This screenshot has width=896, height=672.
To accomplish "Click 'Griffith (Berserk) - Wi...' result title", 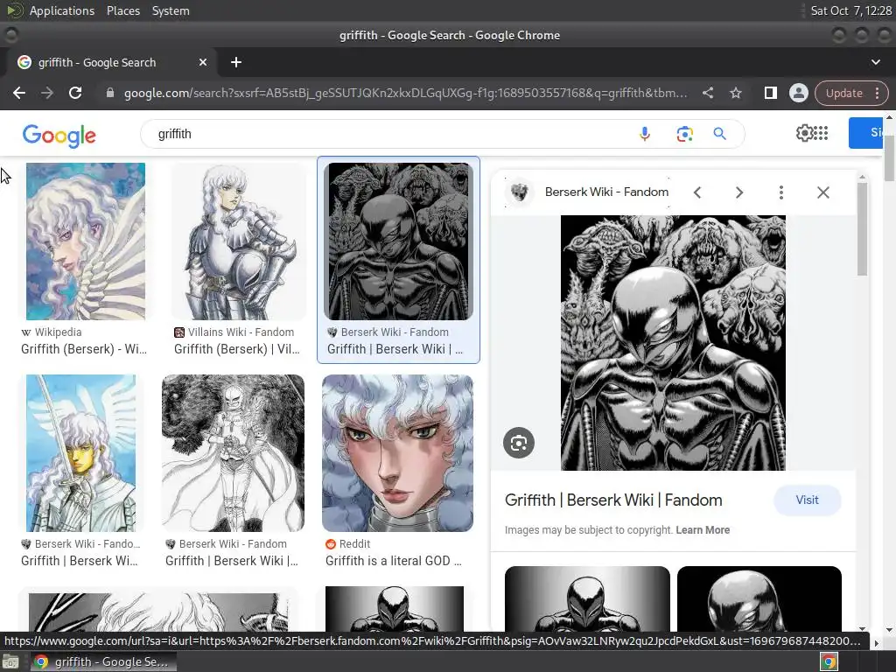I will (x=84, y=349).
